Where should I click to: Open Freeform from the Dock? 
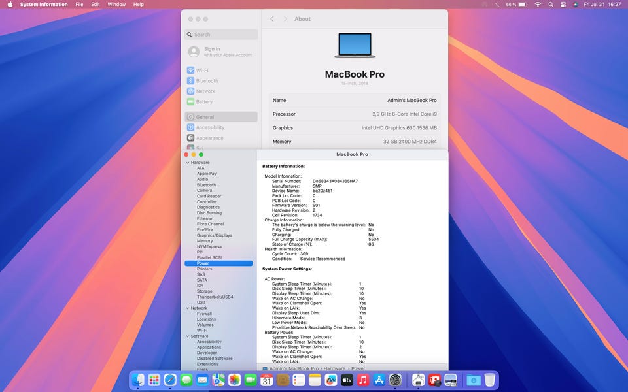click(331, 380)
